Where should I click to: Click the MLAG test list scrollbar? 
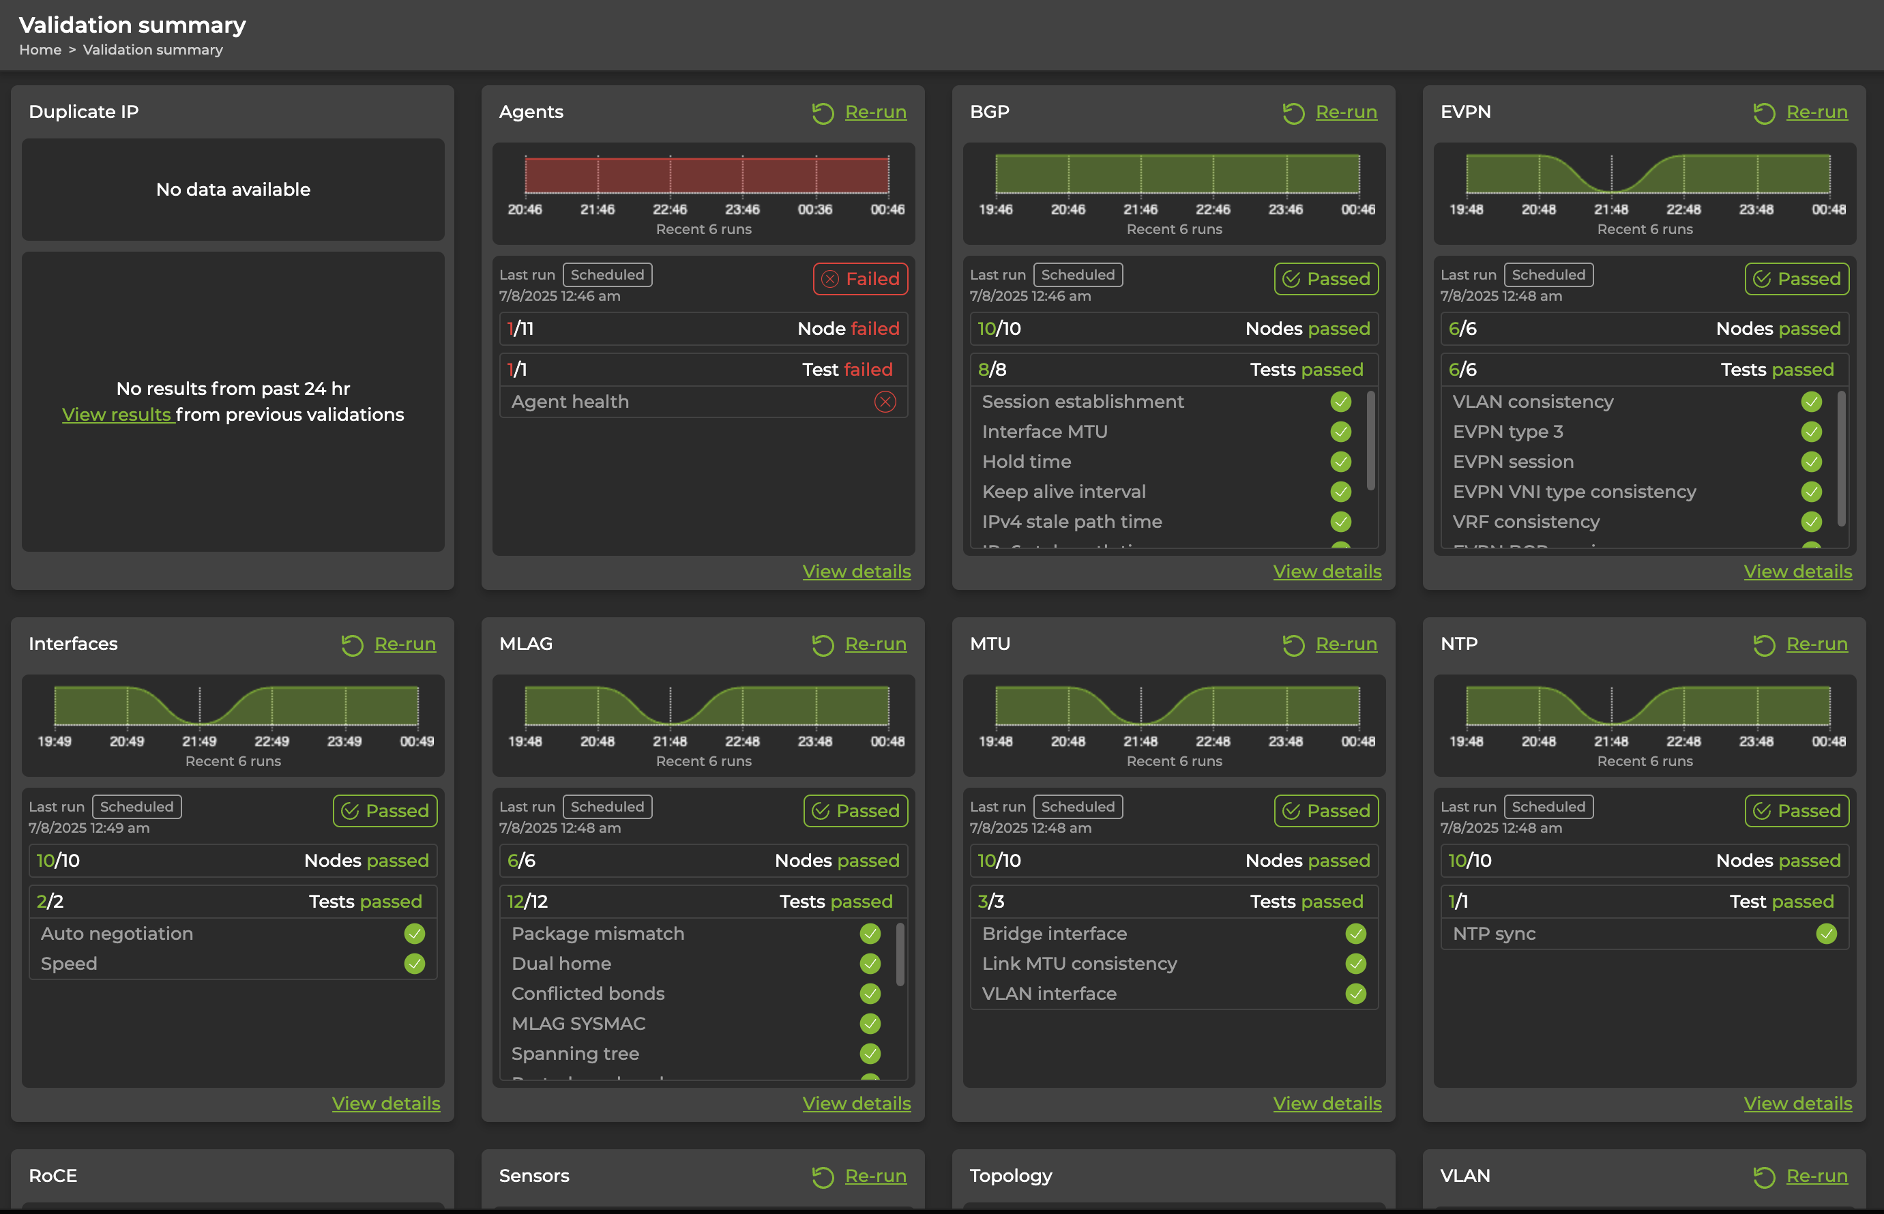(900, 955)
